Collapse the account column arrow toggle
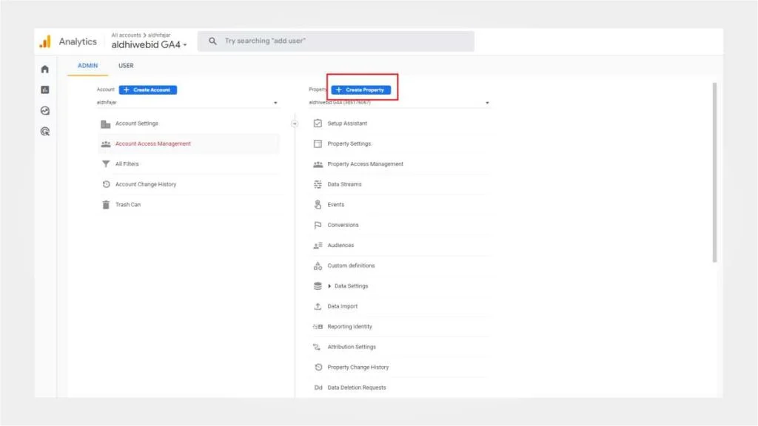Image resolution: width=758 pixels, height=426 pixels. [x=295, y=124]
